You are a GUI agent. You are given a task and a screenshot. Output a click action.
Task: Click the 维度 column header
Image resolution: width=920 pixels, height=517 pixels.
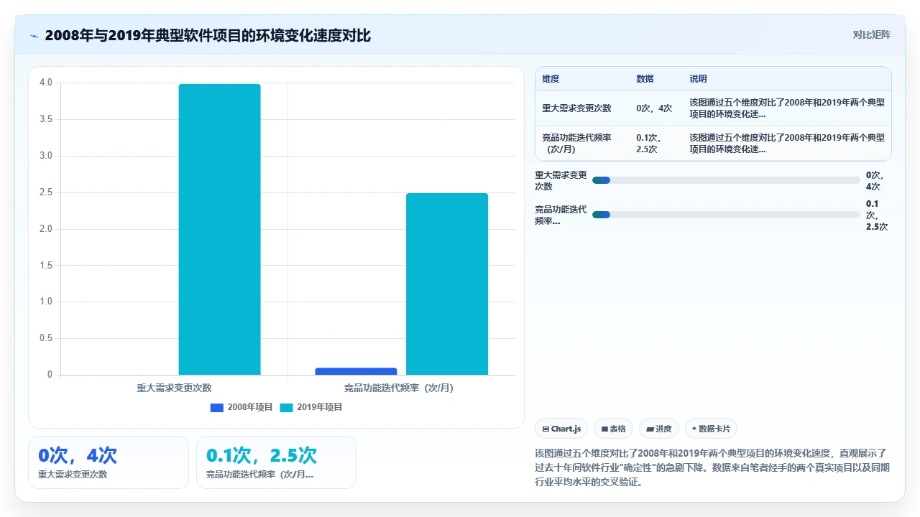coord(551,79)
